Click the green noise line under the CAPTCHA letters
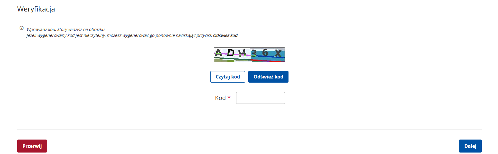 pyautogui.click(x=232, y=59)
